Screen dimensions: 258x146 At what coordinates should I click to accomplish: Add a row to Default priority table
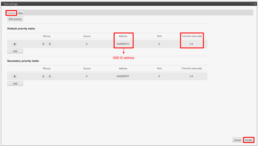point(15,51)
